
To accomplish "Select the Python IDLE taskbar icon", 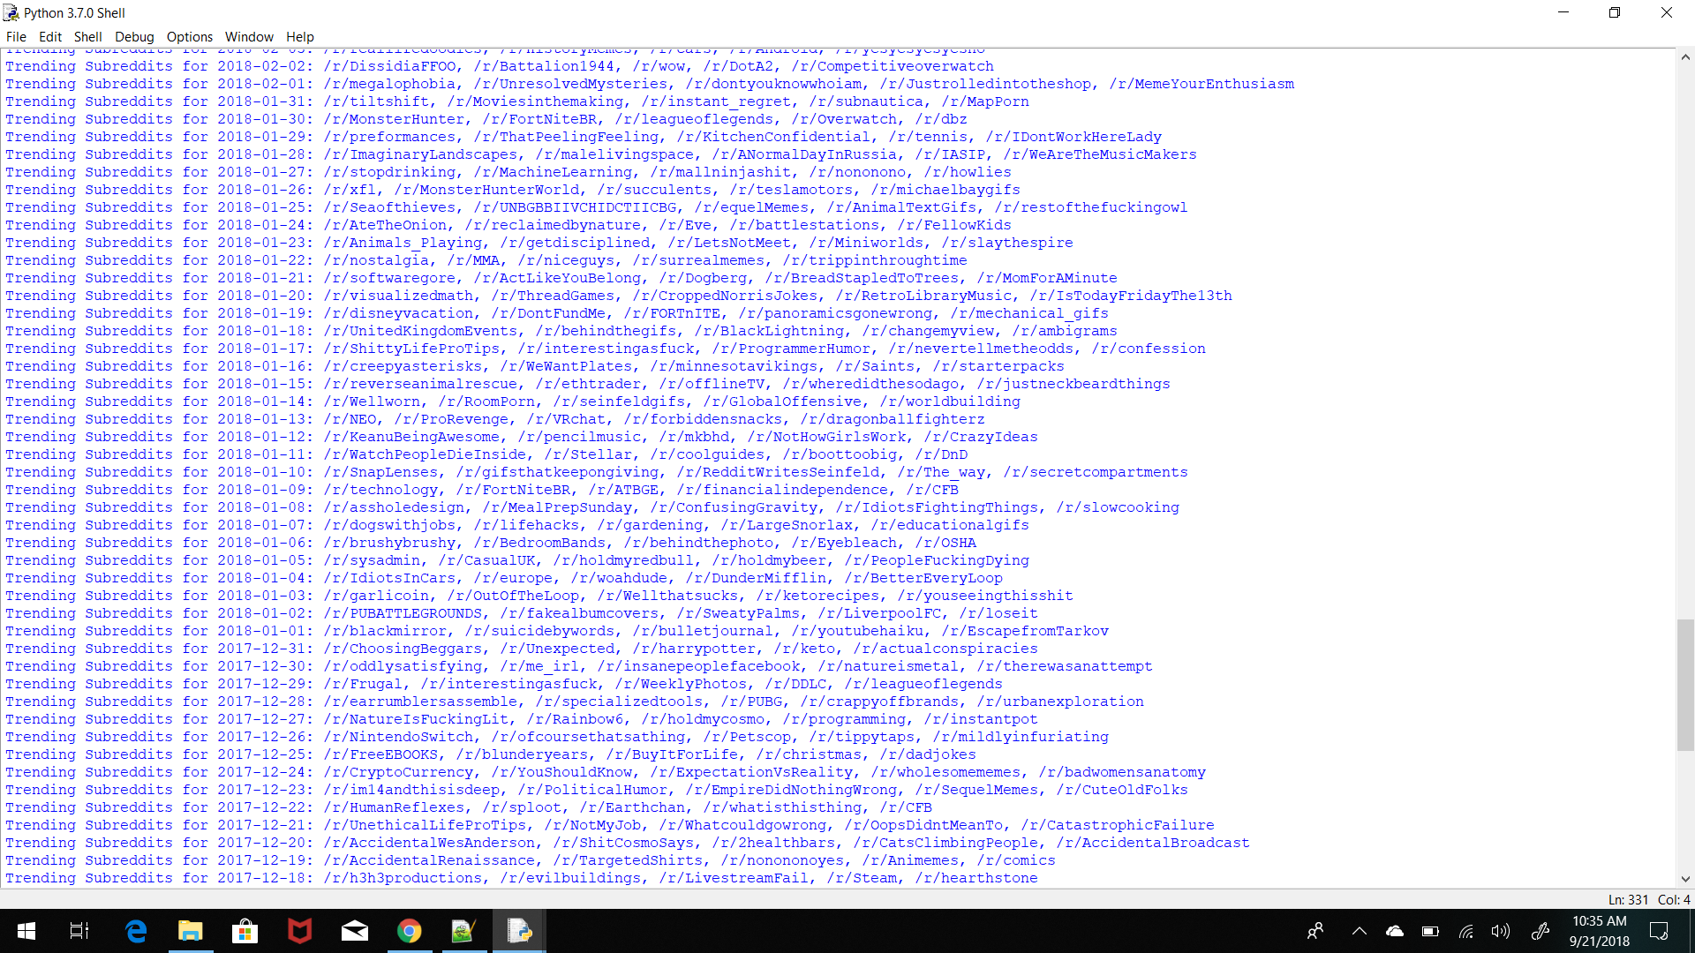I will click(519, 931).
